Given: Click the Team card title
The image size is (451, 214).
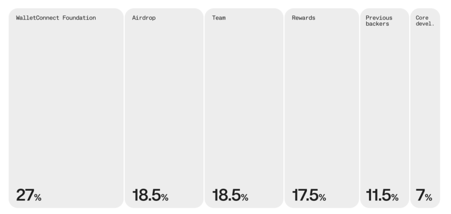Looking at the screenshot, I should tap(219, 18).
